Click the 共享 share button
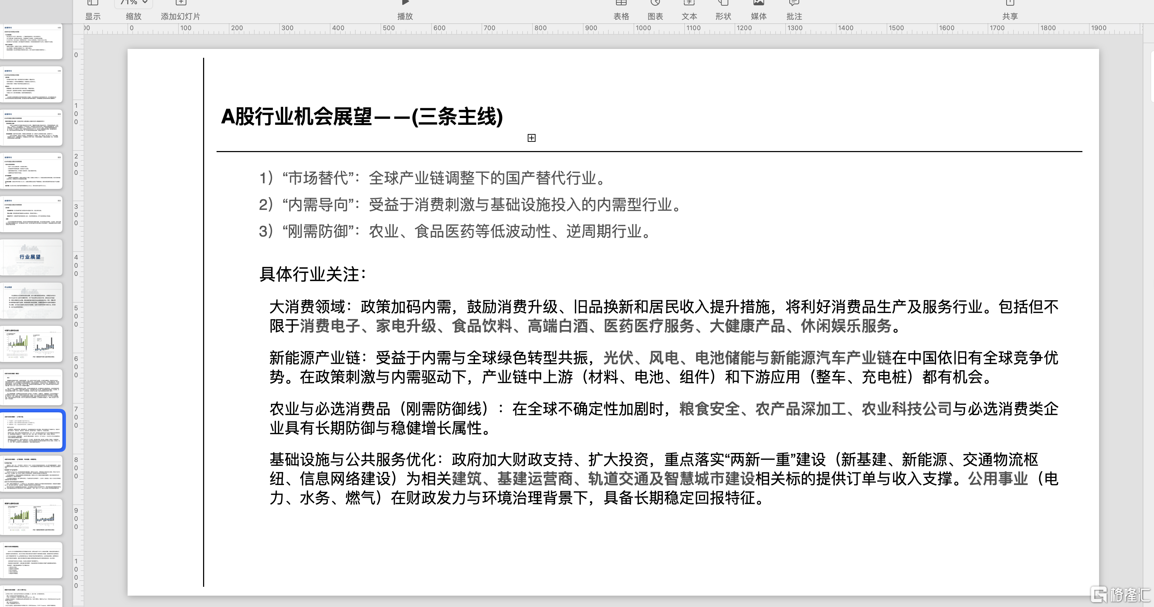Image resolution: width=1154 pixels, height=607 pixels. 1010,11
